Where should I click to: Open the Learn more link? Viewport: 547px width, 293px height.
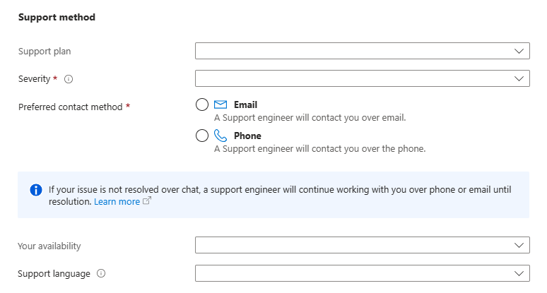coord(117,201)
